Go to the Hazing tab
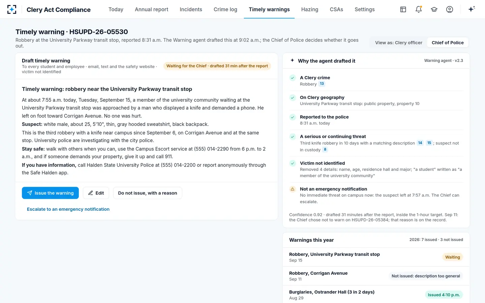 coord(310,9)
